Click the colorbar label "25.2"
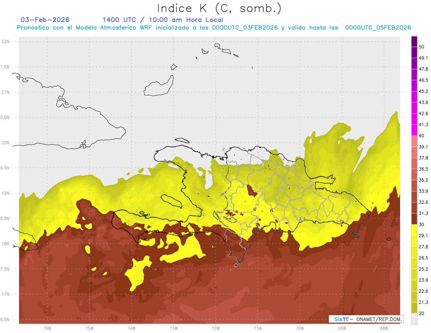431x333 pixels. (423, 269)
